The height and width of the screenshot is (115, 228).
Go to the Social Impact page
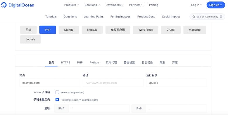point(171,17)
